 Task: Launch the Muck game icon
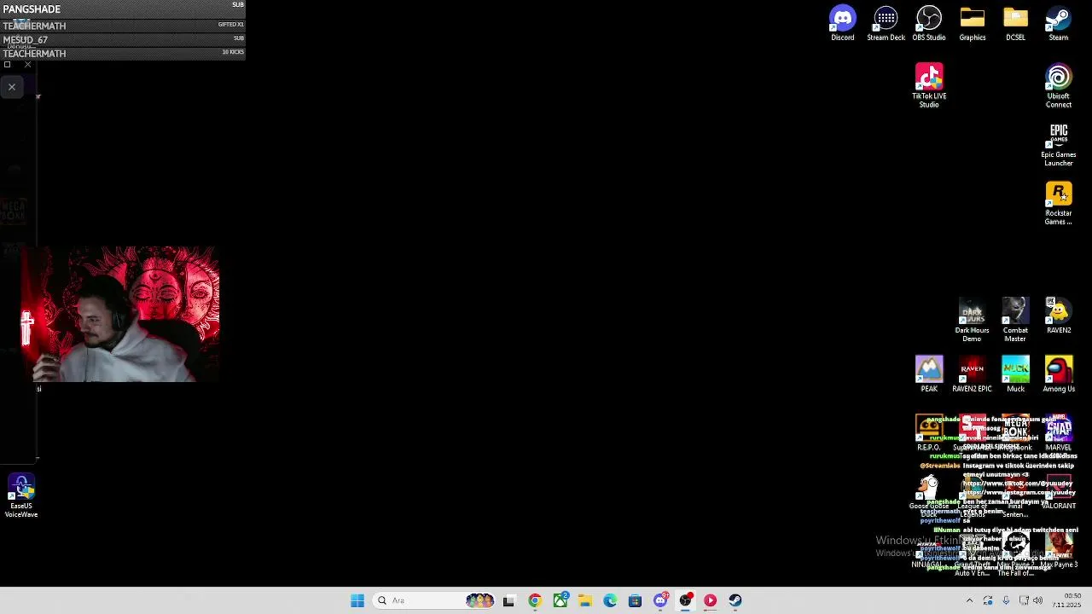pyautogui.click(x=1015, y=374)
